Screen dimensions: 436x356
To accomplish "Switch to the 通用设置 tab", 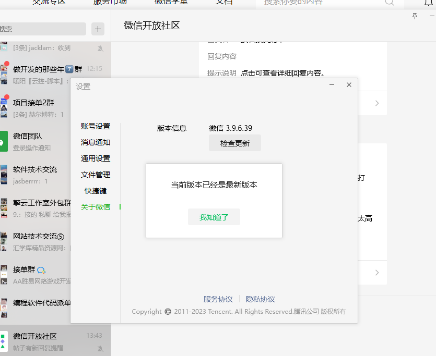I will (x=96, y=158).
